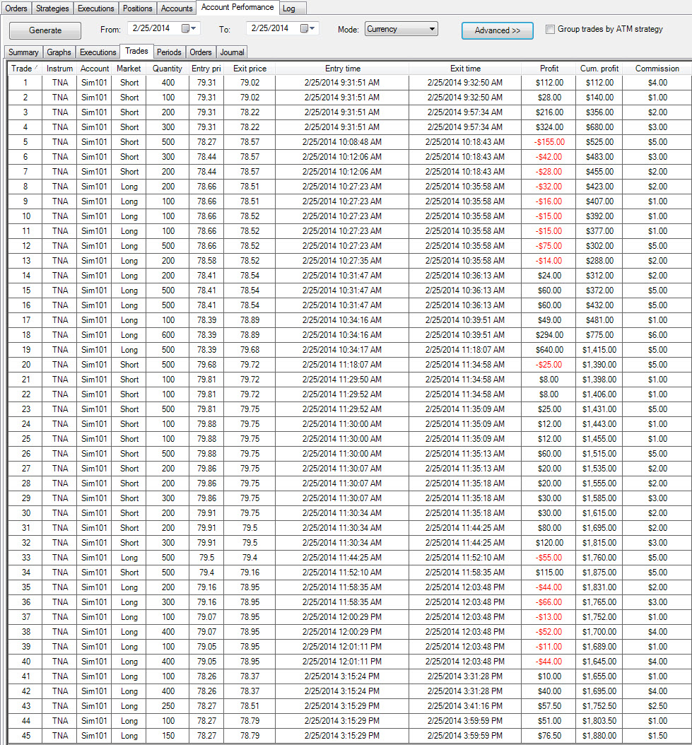Click trade 34 profit $115.00

(549, 573)
